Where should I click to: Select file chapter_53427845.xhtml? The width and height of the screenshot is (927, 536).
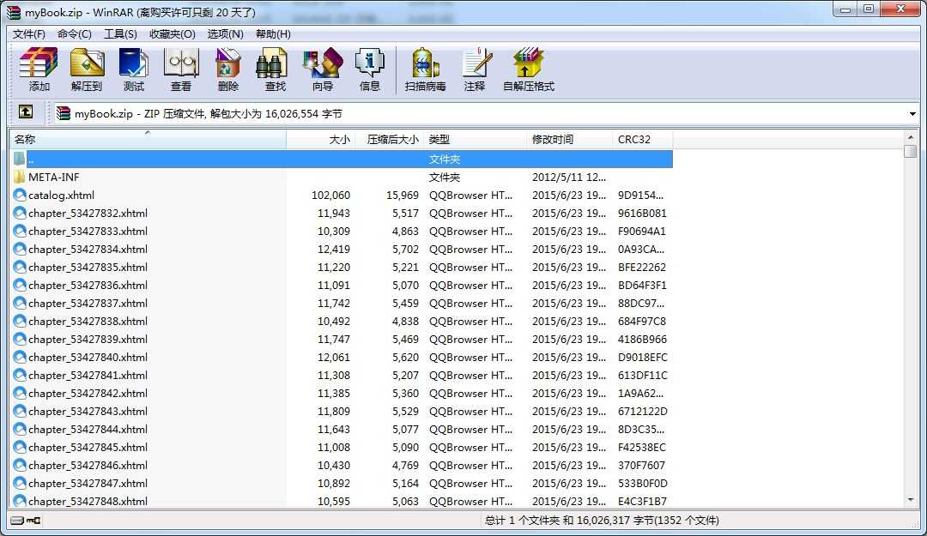coord(88,448)
